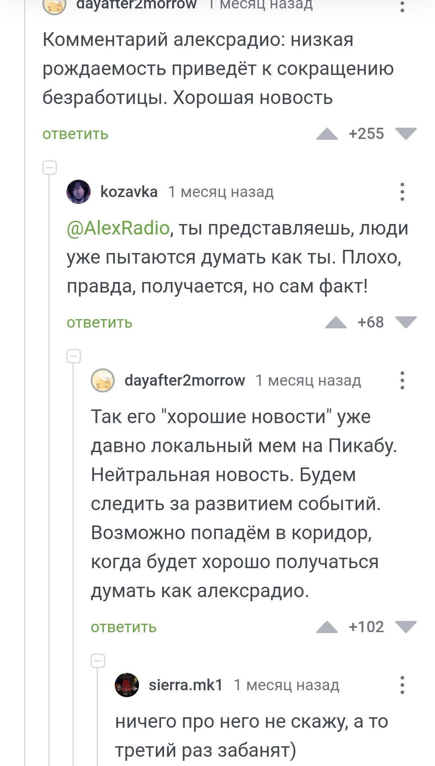Viewport: 435px width, 766px height.
Task: Collapse kozavka's comment thread
Action: [50, 168]
